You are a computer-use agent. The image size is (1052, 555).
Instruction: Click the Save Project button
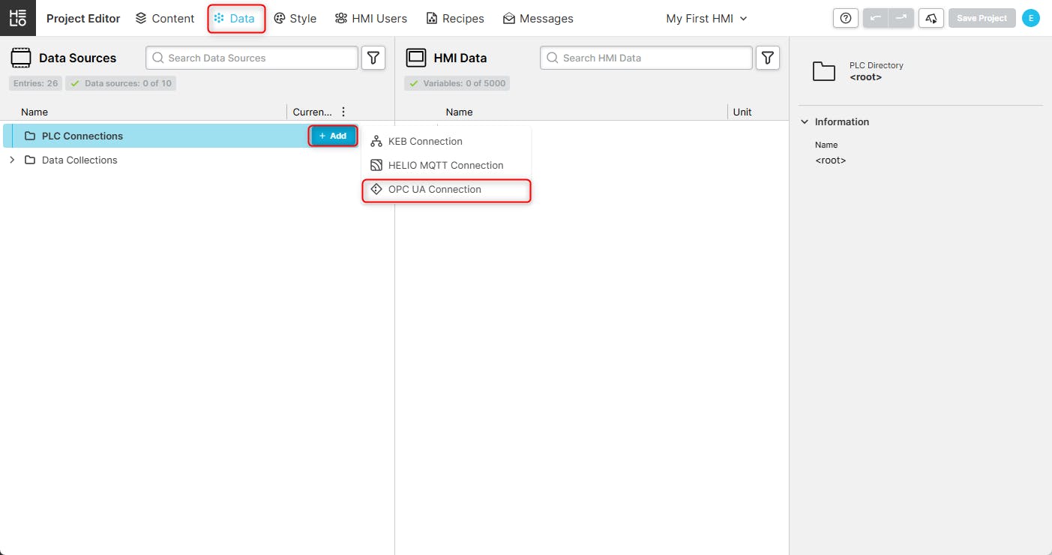[x=982, y=18]
